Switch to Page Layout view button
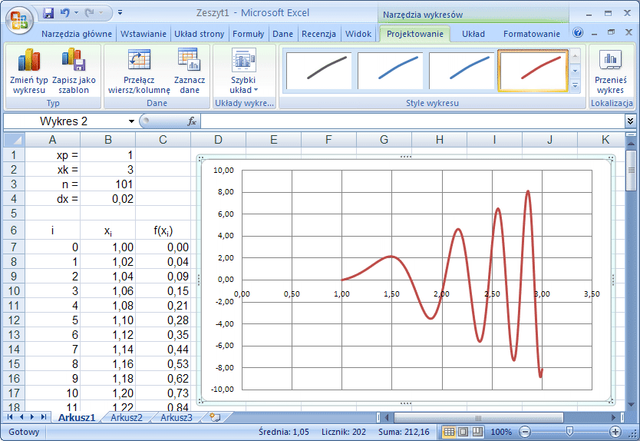640x441 pixels. tap(463, 432)
